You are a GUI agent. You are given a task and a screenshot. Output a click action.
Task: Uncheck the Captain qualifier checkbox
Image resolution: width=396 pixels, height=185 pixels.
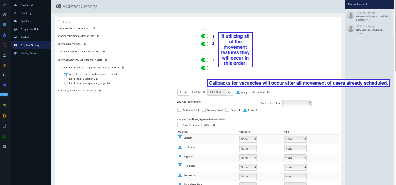[x=180, y=137]
